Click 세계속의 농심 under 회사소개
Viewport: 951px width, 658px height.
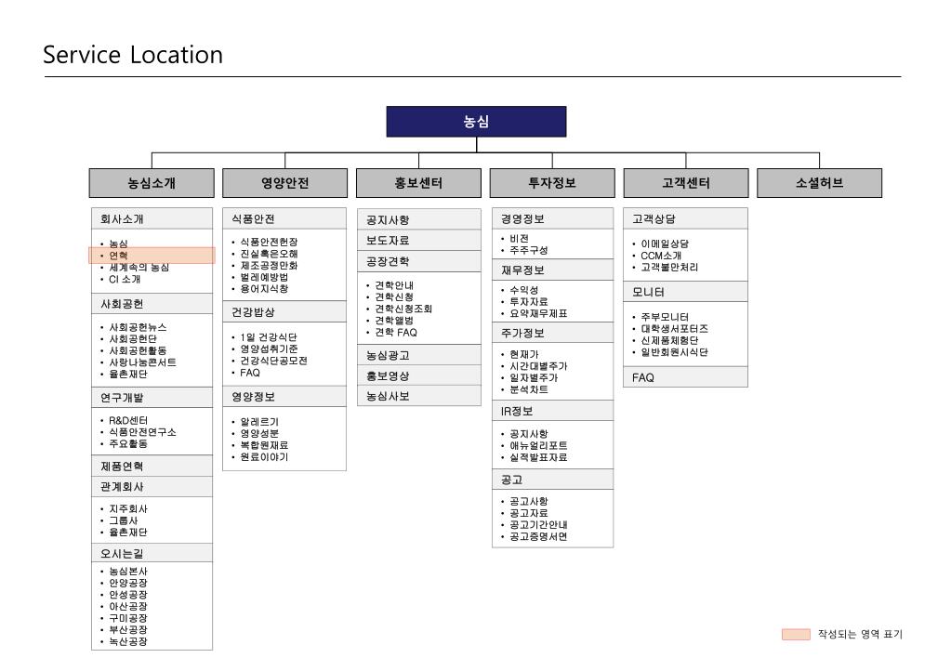coord(139,268)
